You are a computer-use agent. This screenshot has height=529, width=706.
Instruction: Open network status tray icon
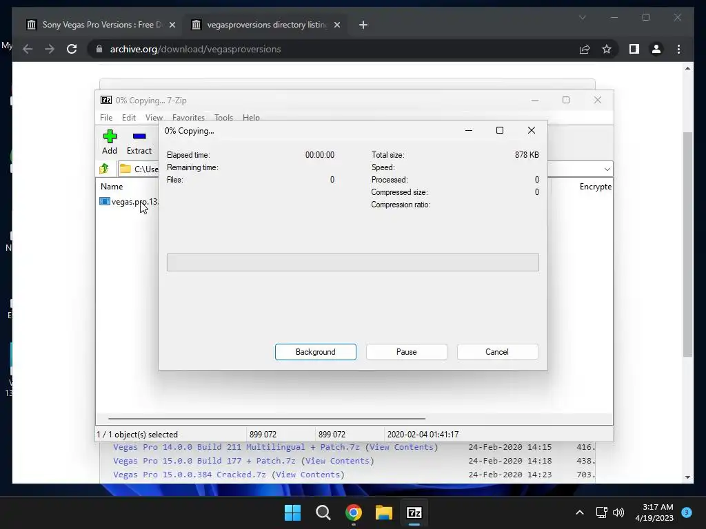pos(601,512)
